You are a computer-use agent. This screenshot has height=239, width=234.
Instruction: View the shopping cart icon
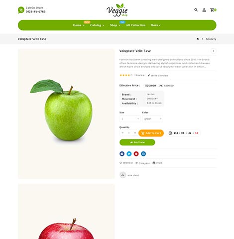213,10
